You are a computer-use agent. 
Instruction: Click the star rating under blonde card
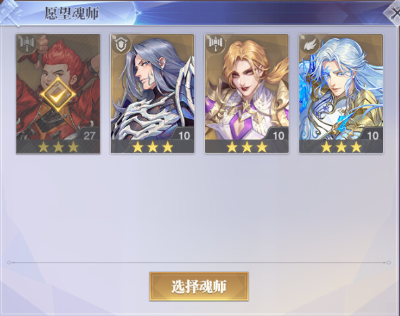[247, 147]
